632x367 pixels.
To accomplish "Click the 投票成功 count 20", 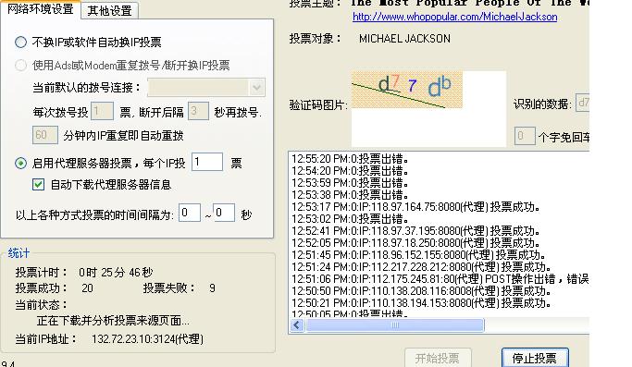I will [x=88, y=288].
